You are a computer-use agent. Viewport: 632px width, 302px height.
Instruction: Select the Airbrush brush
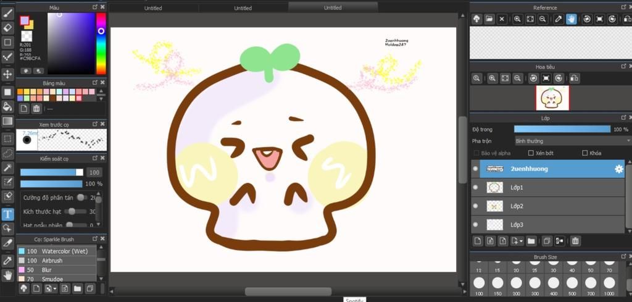(x=56, y=261)
